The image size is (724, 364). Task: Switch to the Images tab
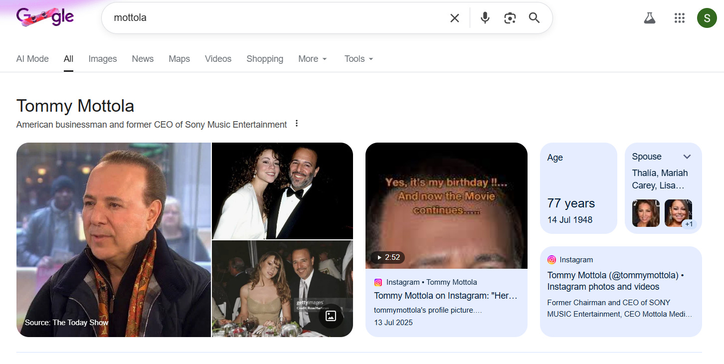[103, 59]
